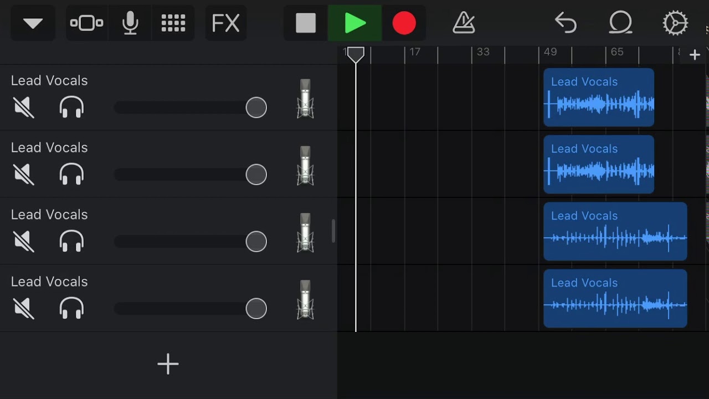Select the first track's microphone instrument icon
The width and height of the screenshot is (709, 399).
[x=305, y=99]
